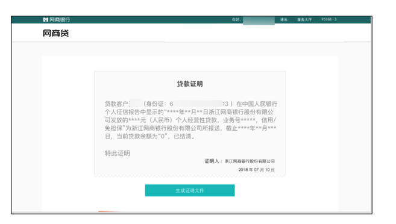Click the 贷款证明 heading text
Screen dimensions: 396x224
[x=190, y=84]
